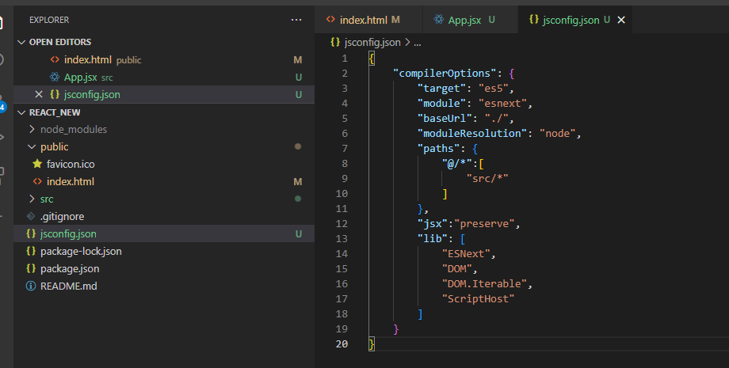Click the source control badge in activity bar
729x368 pixels.
point(2,107)
